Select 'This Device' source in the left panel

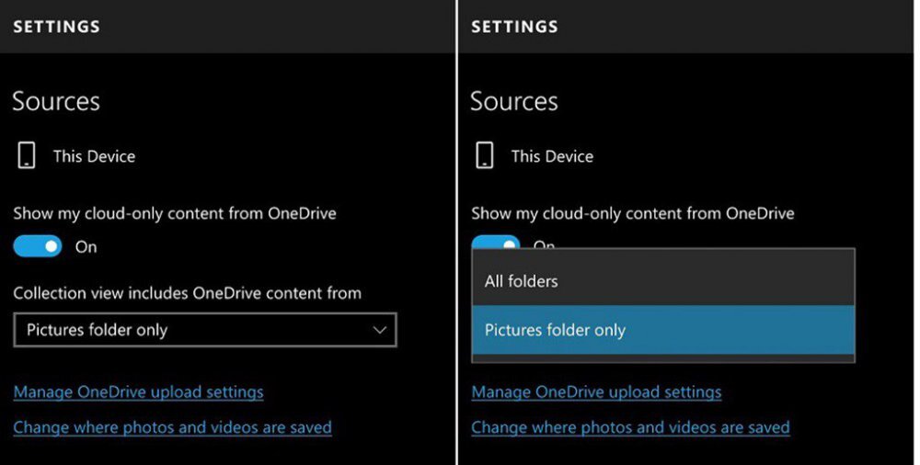click(x=94, y=156)
